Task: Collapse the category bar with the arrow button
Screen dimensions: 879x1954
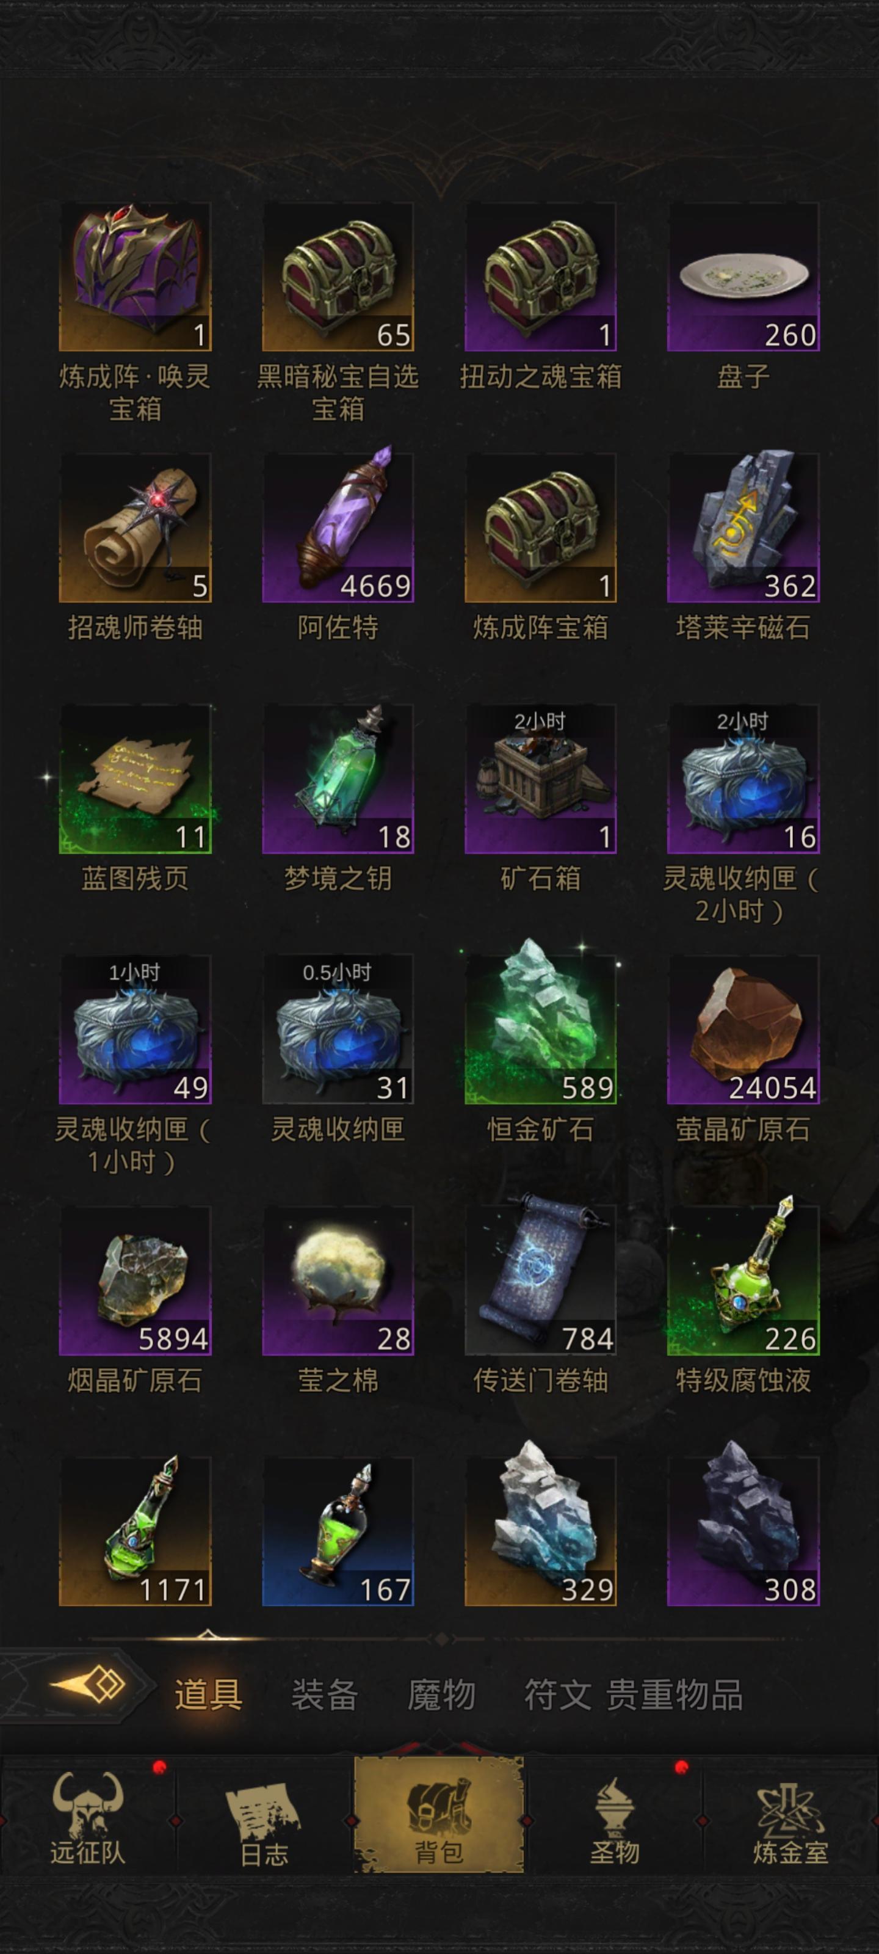Action: (87, 1685)
